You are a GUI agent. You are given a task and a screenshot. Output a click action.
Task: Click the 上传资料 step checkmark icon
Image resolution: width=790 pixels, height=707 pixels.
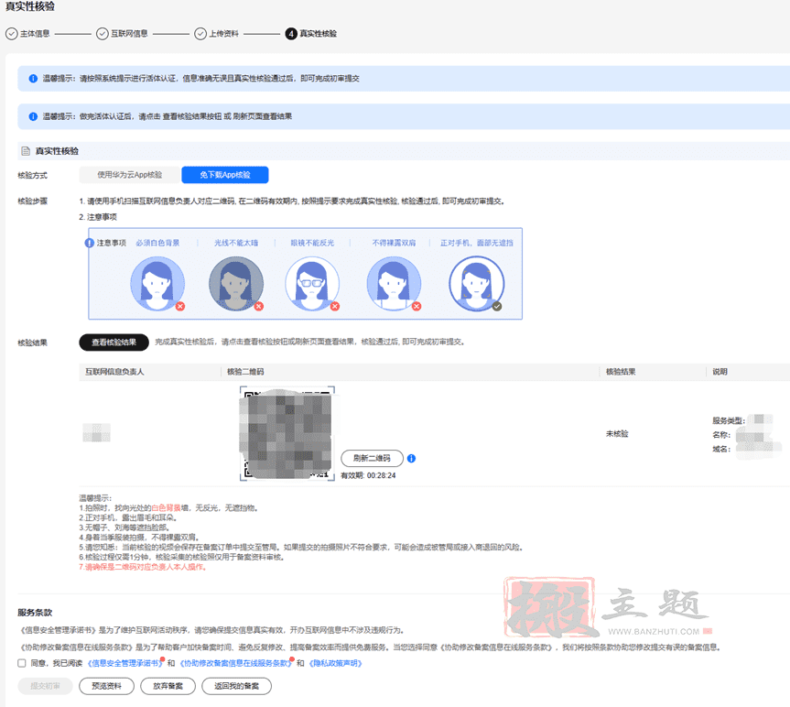point(200,34)
